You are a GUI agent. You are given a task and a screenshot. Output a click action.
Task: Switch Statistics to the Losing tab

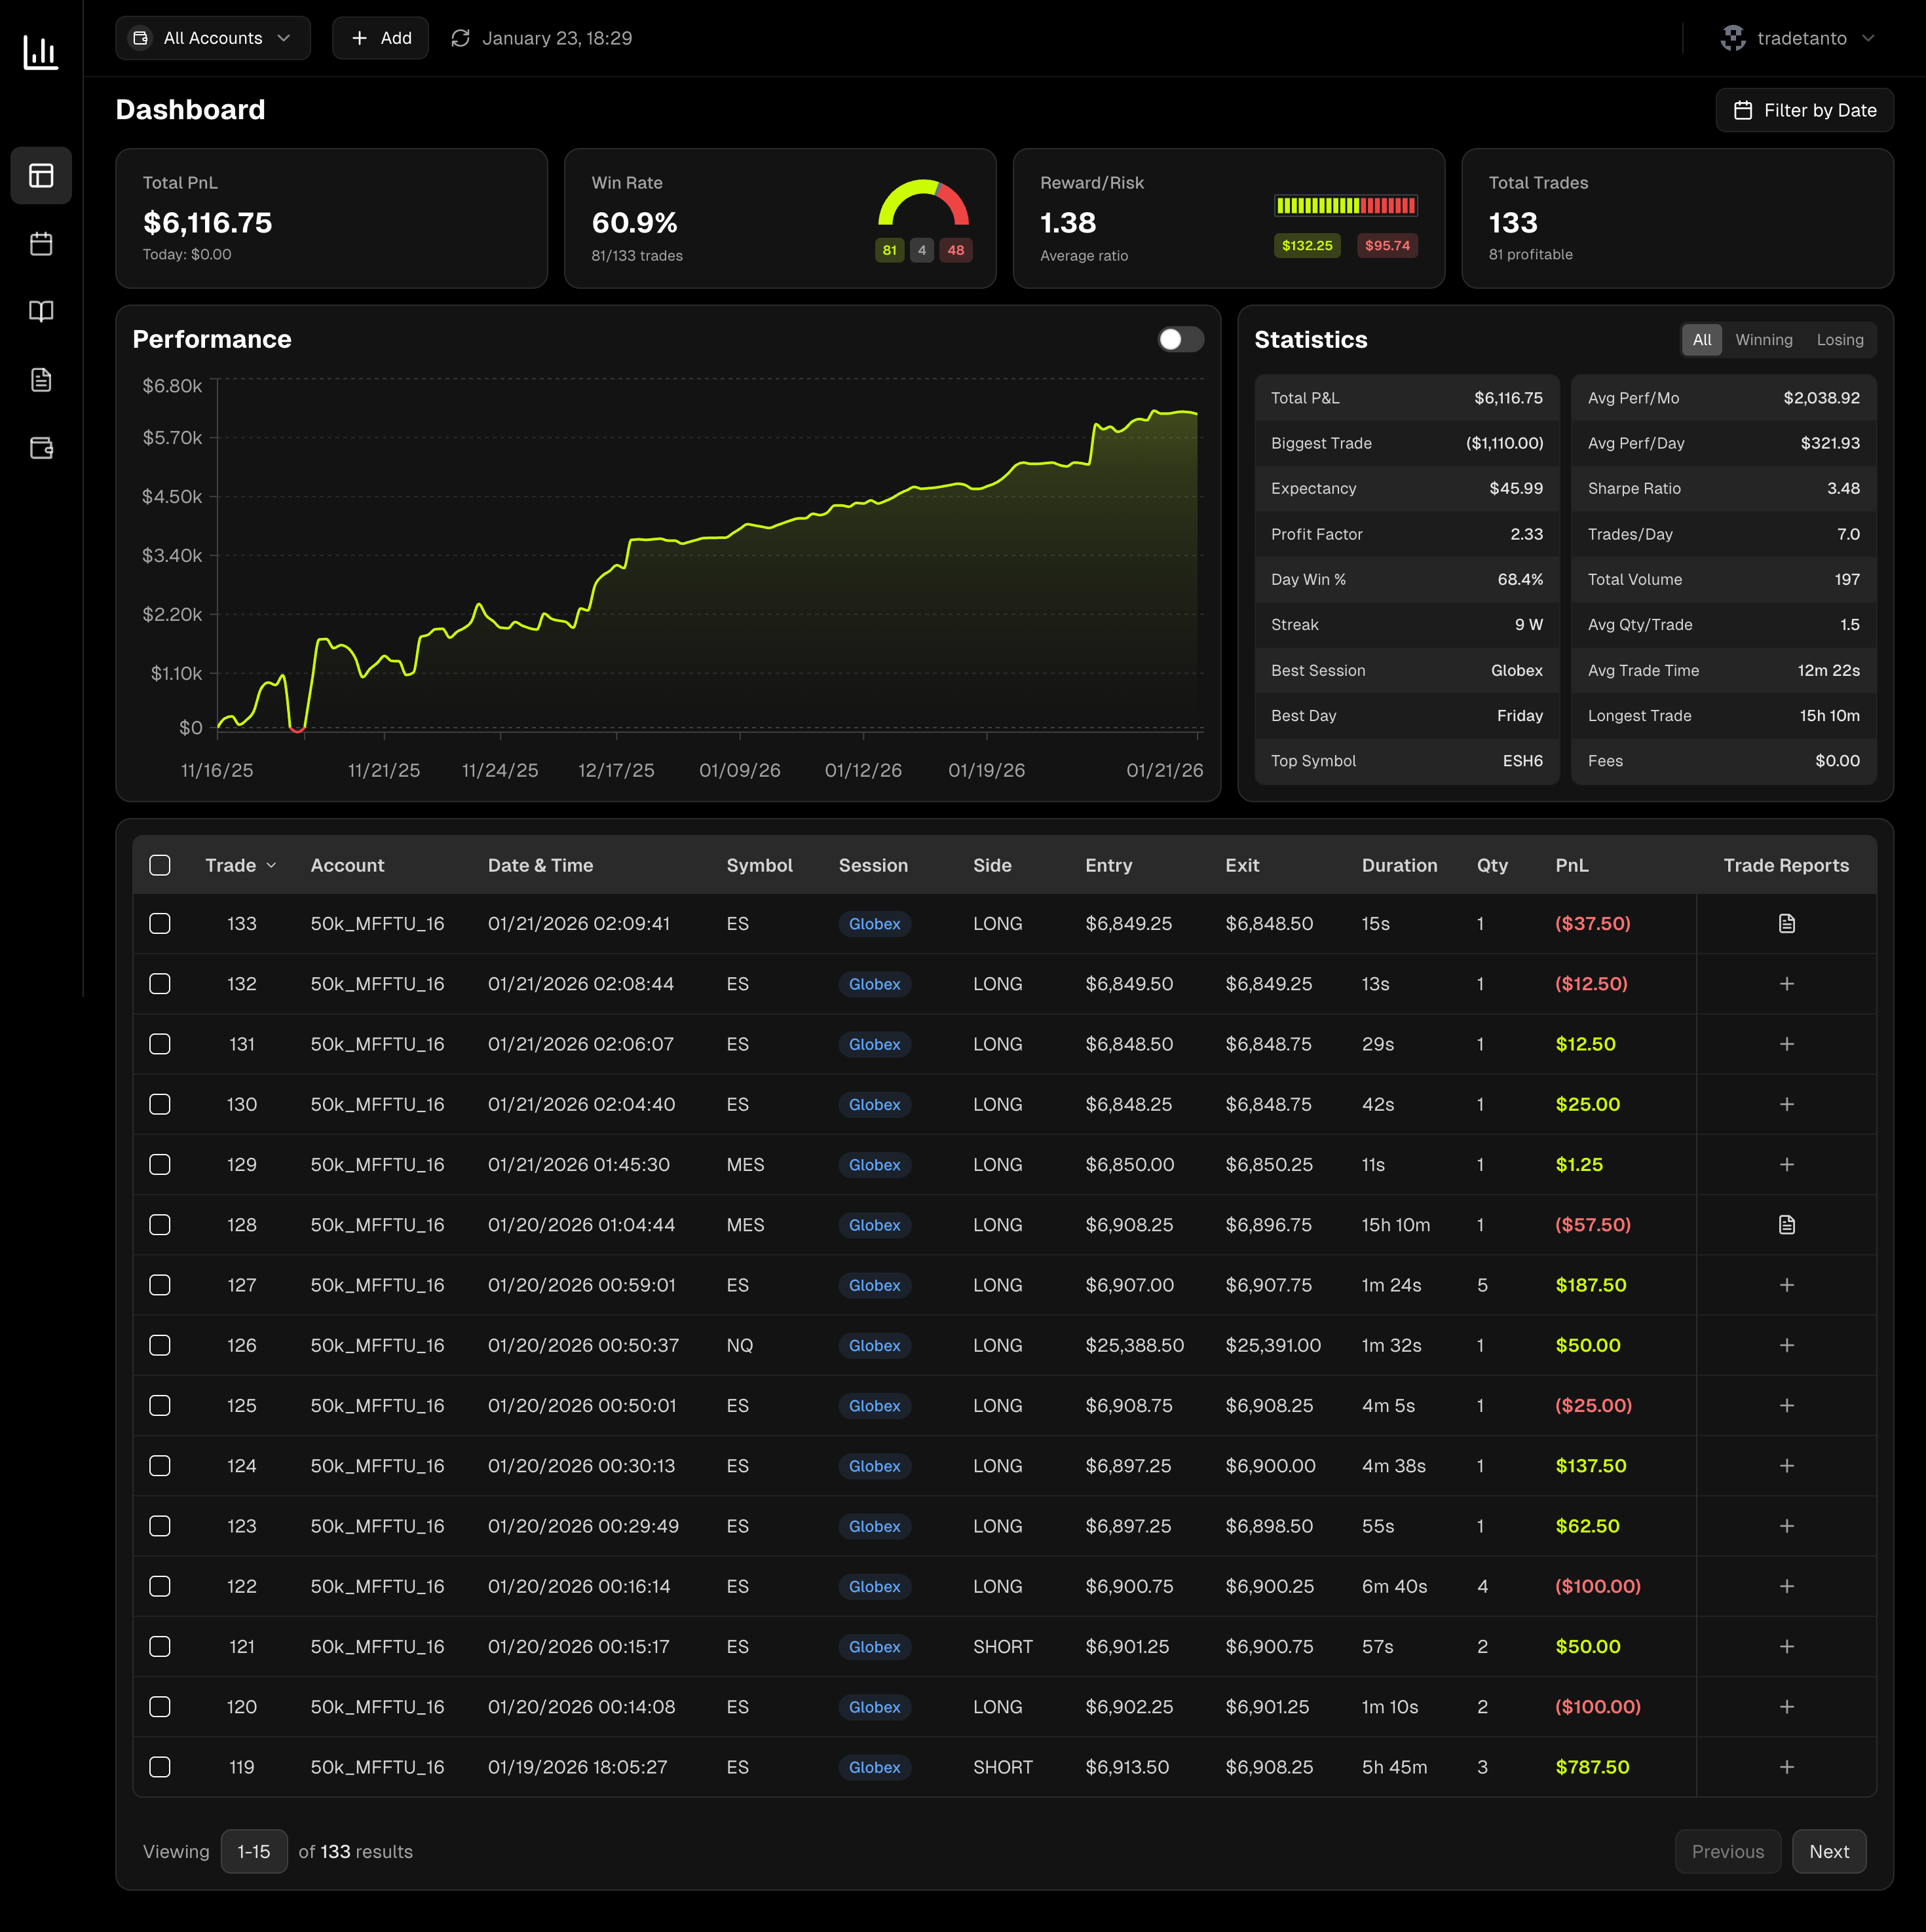tap(1840, 340)
